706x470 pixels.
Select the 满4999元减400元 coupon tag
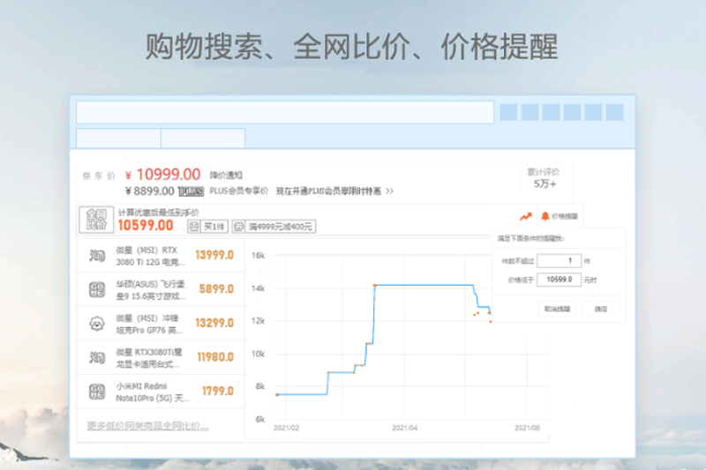[x=280, y=227]
